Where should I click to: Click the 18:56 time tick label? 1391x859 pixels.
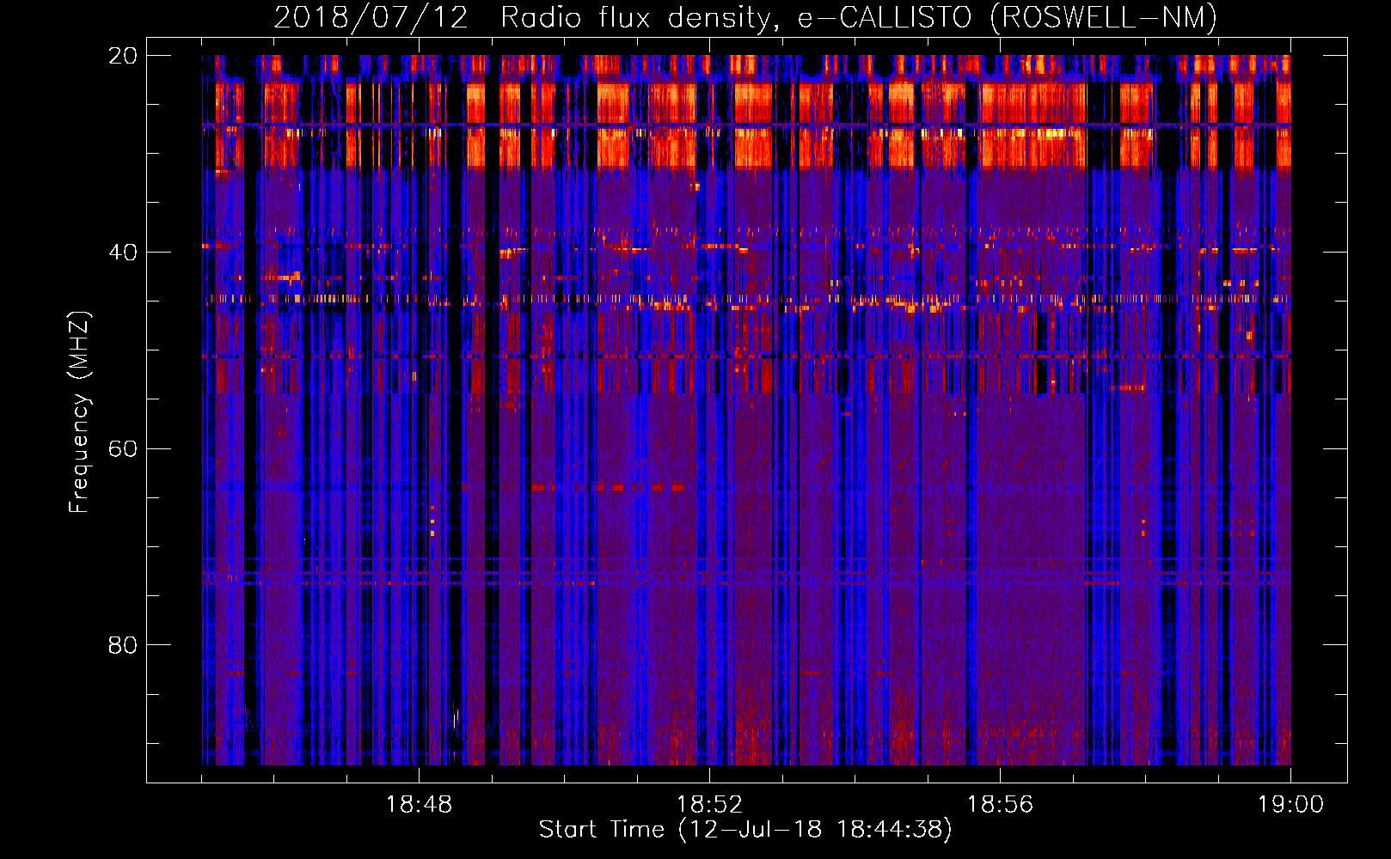1000,805
